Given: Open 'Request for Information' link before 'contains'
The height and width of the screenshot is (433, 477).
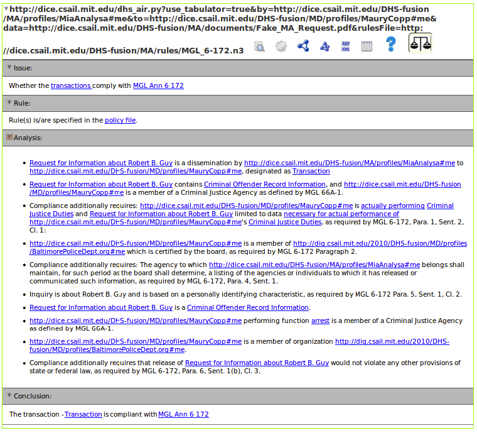Looking at the screenshot, I should [101, 185].
